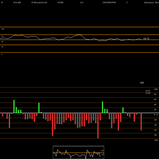Click the RSI value label 50.76
Image resolution: width=159 pixels, height=159 pixels.
pyautogui.click(x=146, y=38)
